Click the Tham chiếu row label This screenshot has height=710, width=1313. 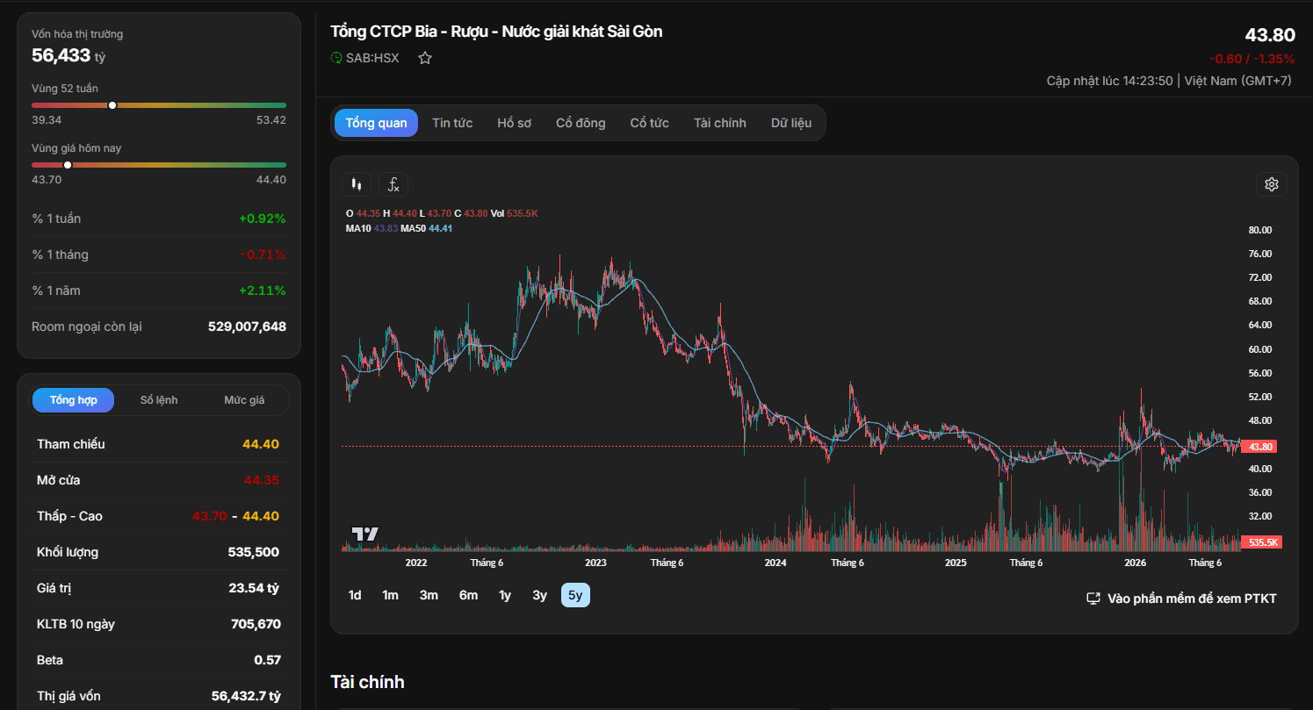coord(71,444)
